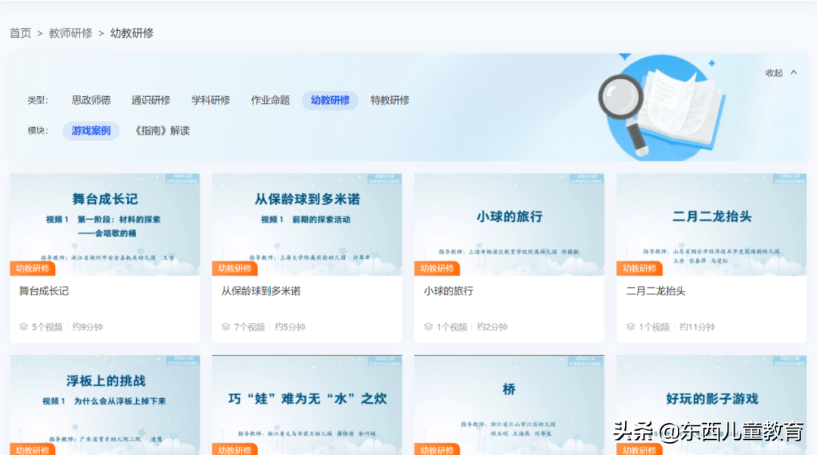
Task: Click the 幼教研修 badge on the 桥 card
Action: 437,449
